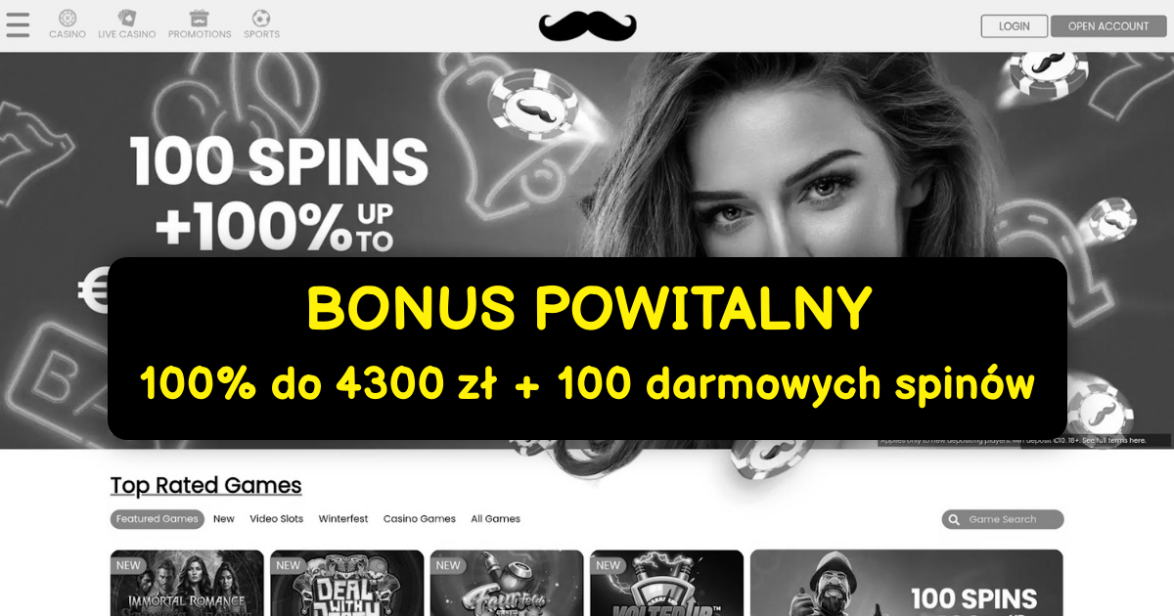Focus the Game Search field
Viewport: 1174px width, 616px height.
point(1003,520)
